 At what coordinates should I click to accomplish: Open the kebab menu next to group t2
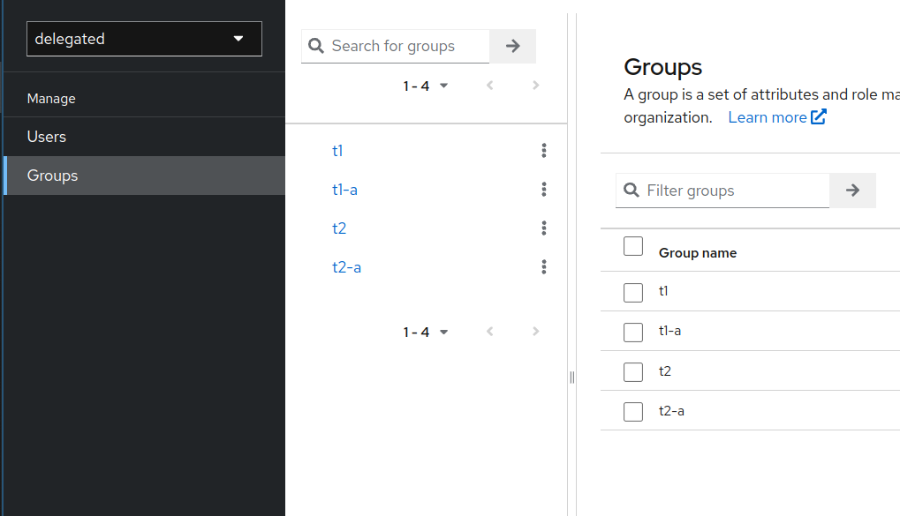[544, 228]
